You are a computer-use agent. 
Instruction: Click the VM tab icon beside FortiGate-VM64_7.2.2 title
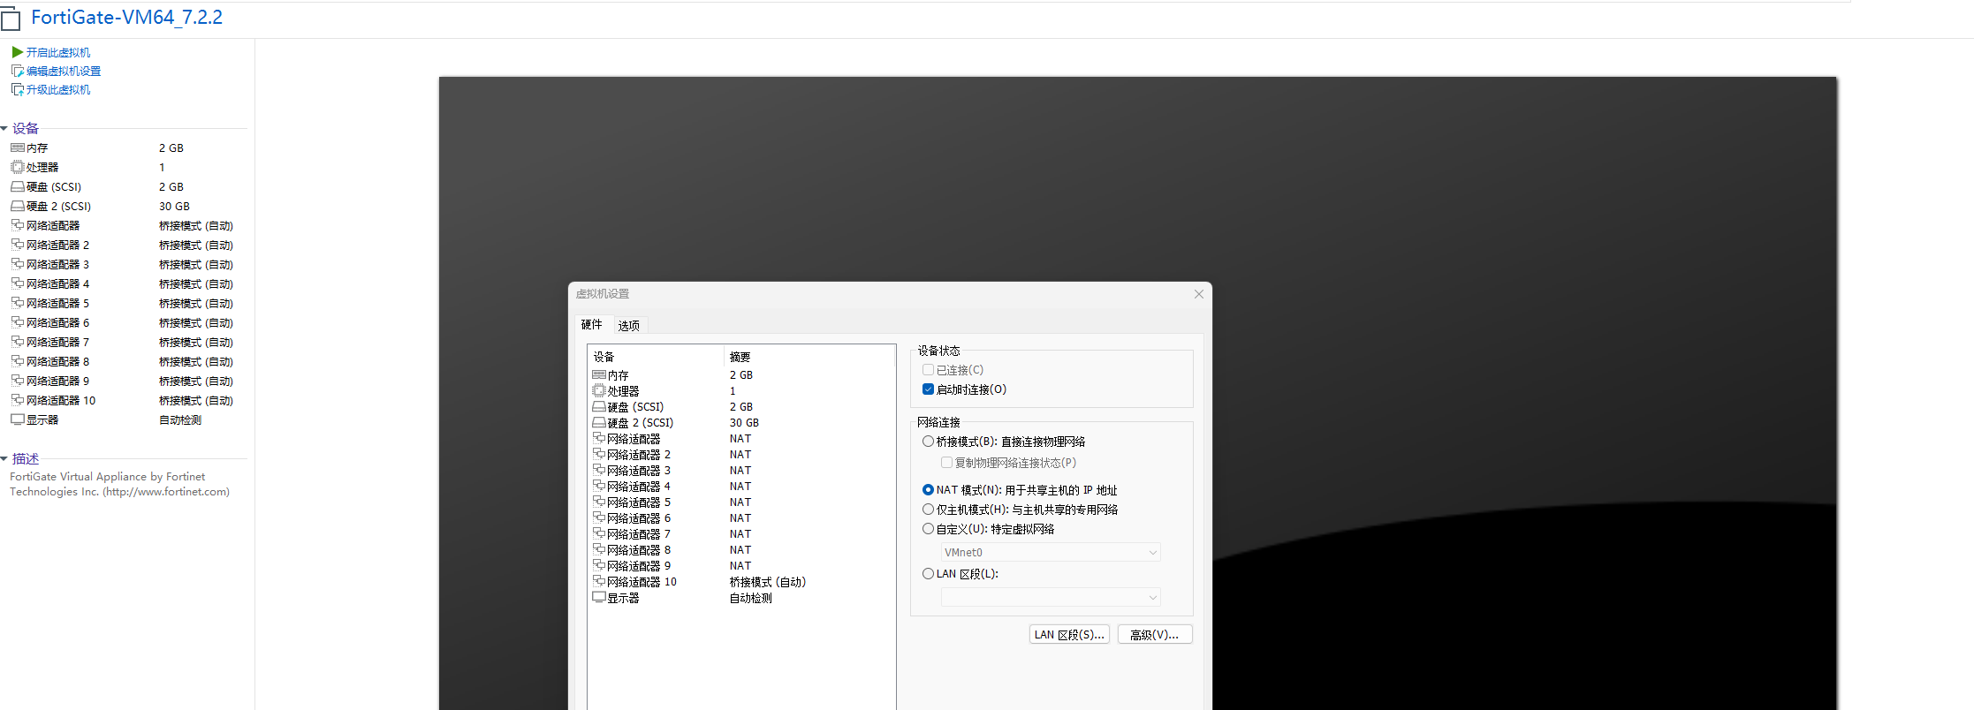pyautogui.click(x=11, y=19)
